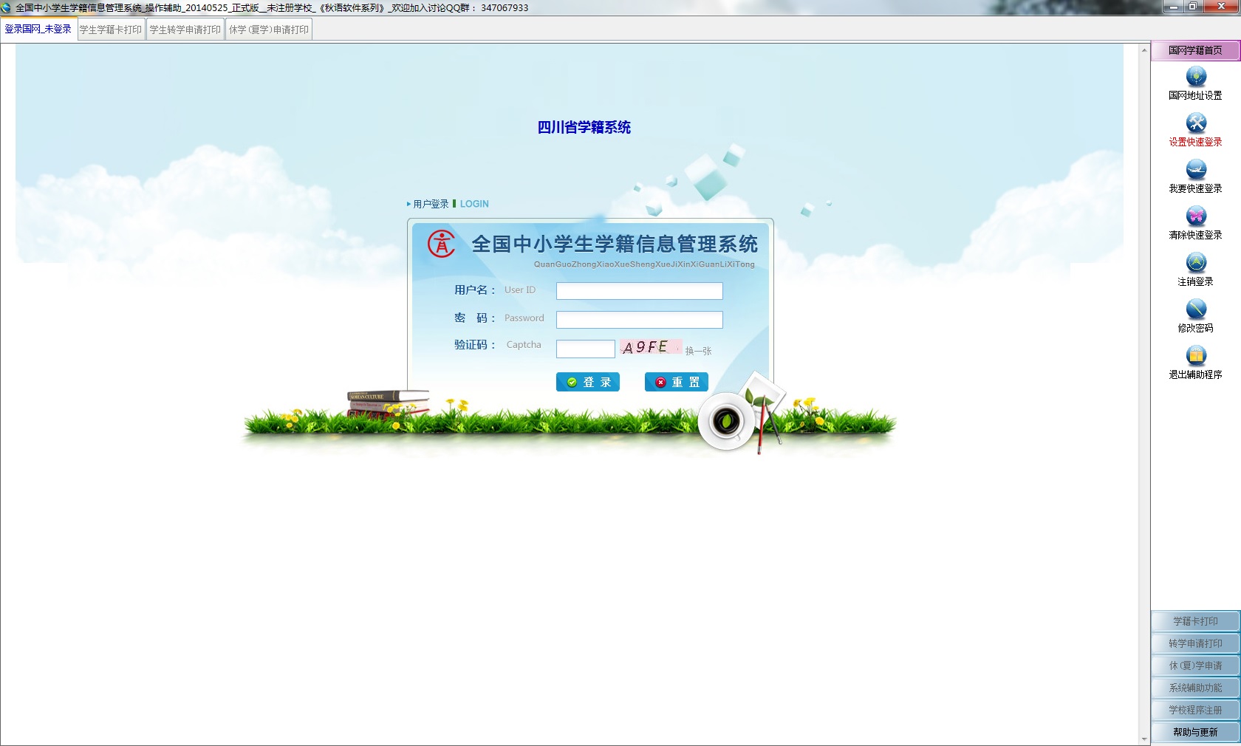This screenshot has width=1241, height=746.
Task: Click the 清除快速登录 icon
Action: coord(1194,216)
